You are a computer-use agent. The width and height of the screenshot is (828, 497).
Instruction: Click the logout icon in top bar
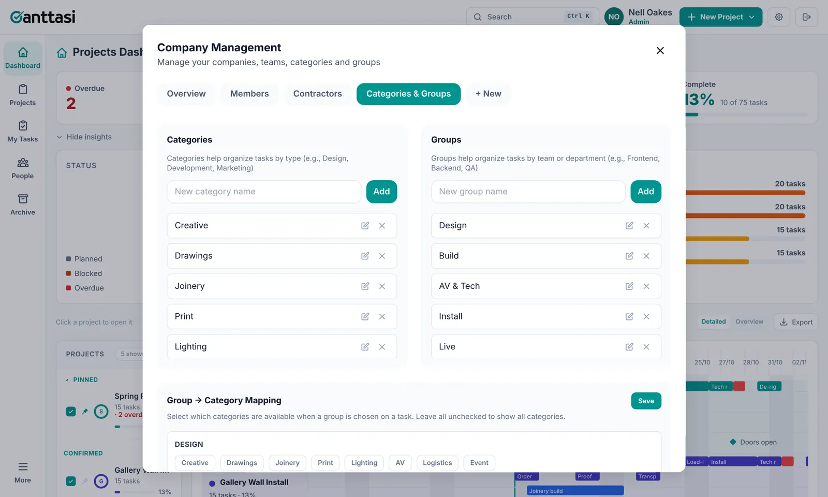[x=806, y=17]
